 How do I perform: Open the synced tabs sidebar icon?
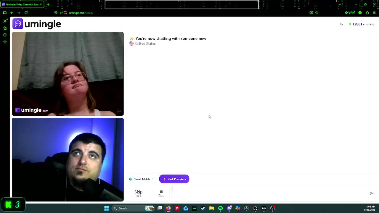(5, 28)
